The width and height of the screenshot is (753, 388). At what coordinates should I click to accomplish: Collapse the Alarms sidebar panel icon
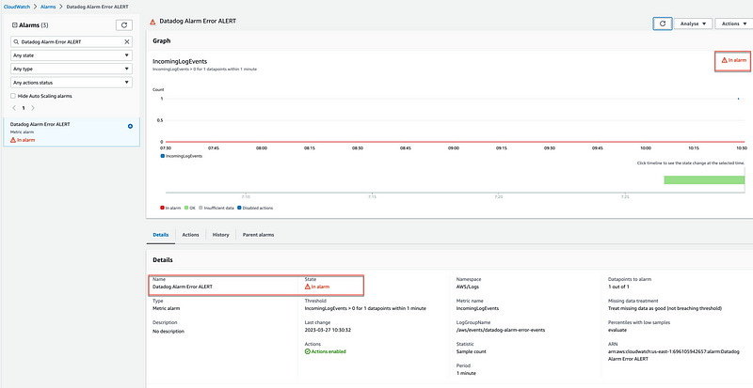click(x=14, y=25)
